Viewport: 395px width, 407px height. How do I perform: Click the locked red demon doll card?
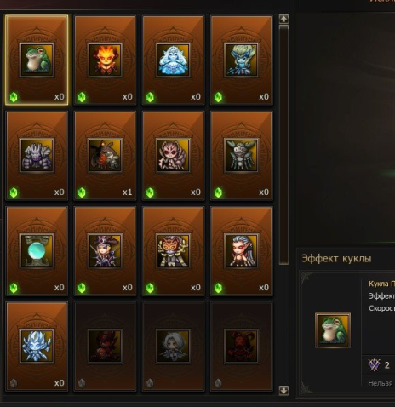point(105,347)
